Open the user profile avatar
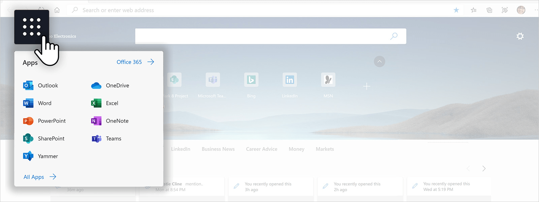Image resolution: width=539 pixels, height=202 pixels. click(x=521, y=10)
